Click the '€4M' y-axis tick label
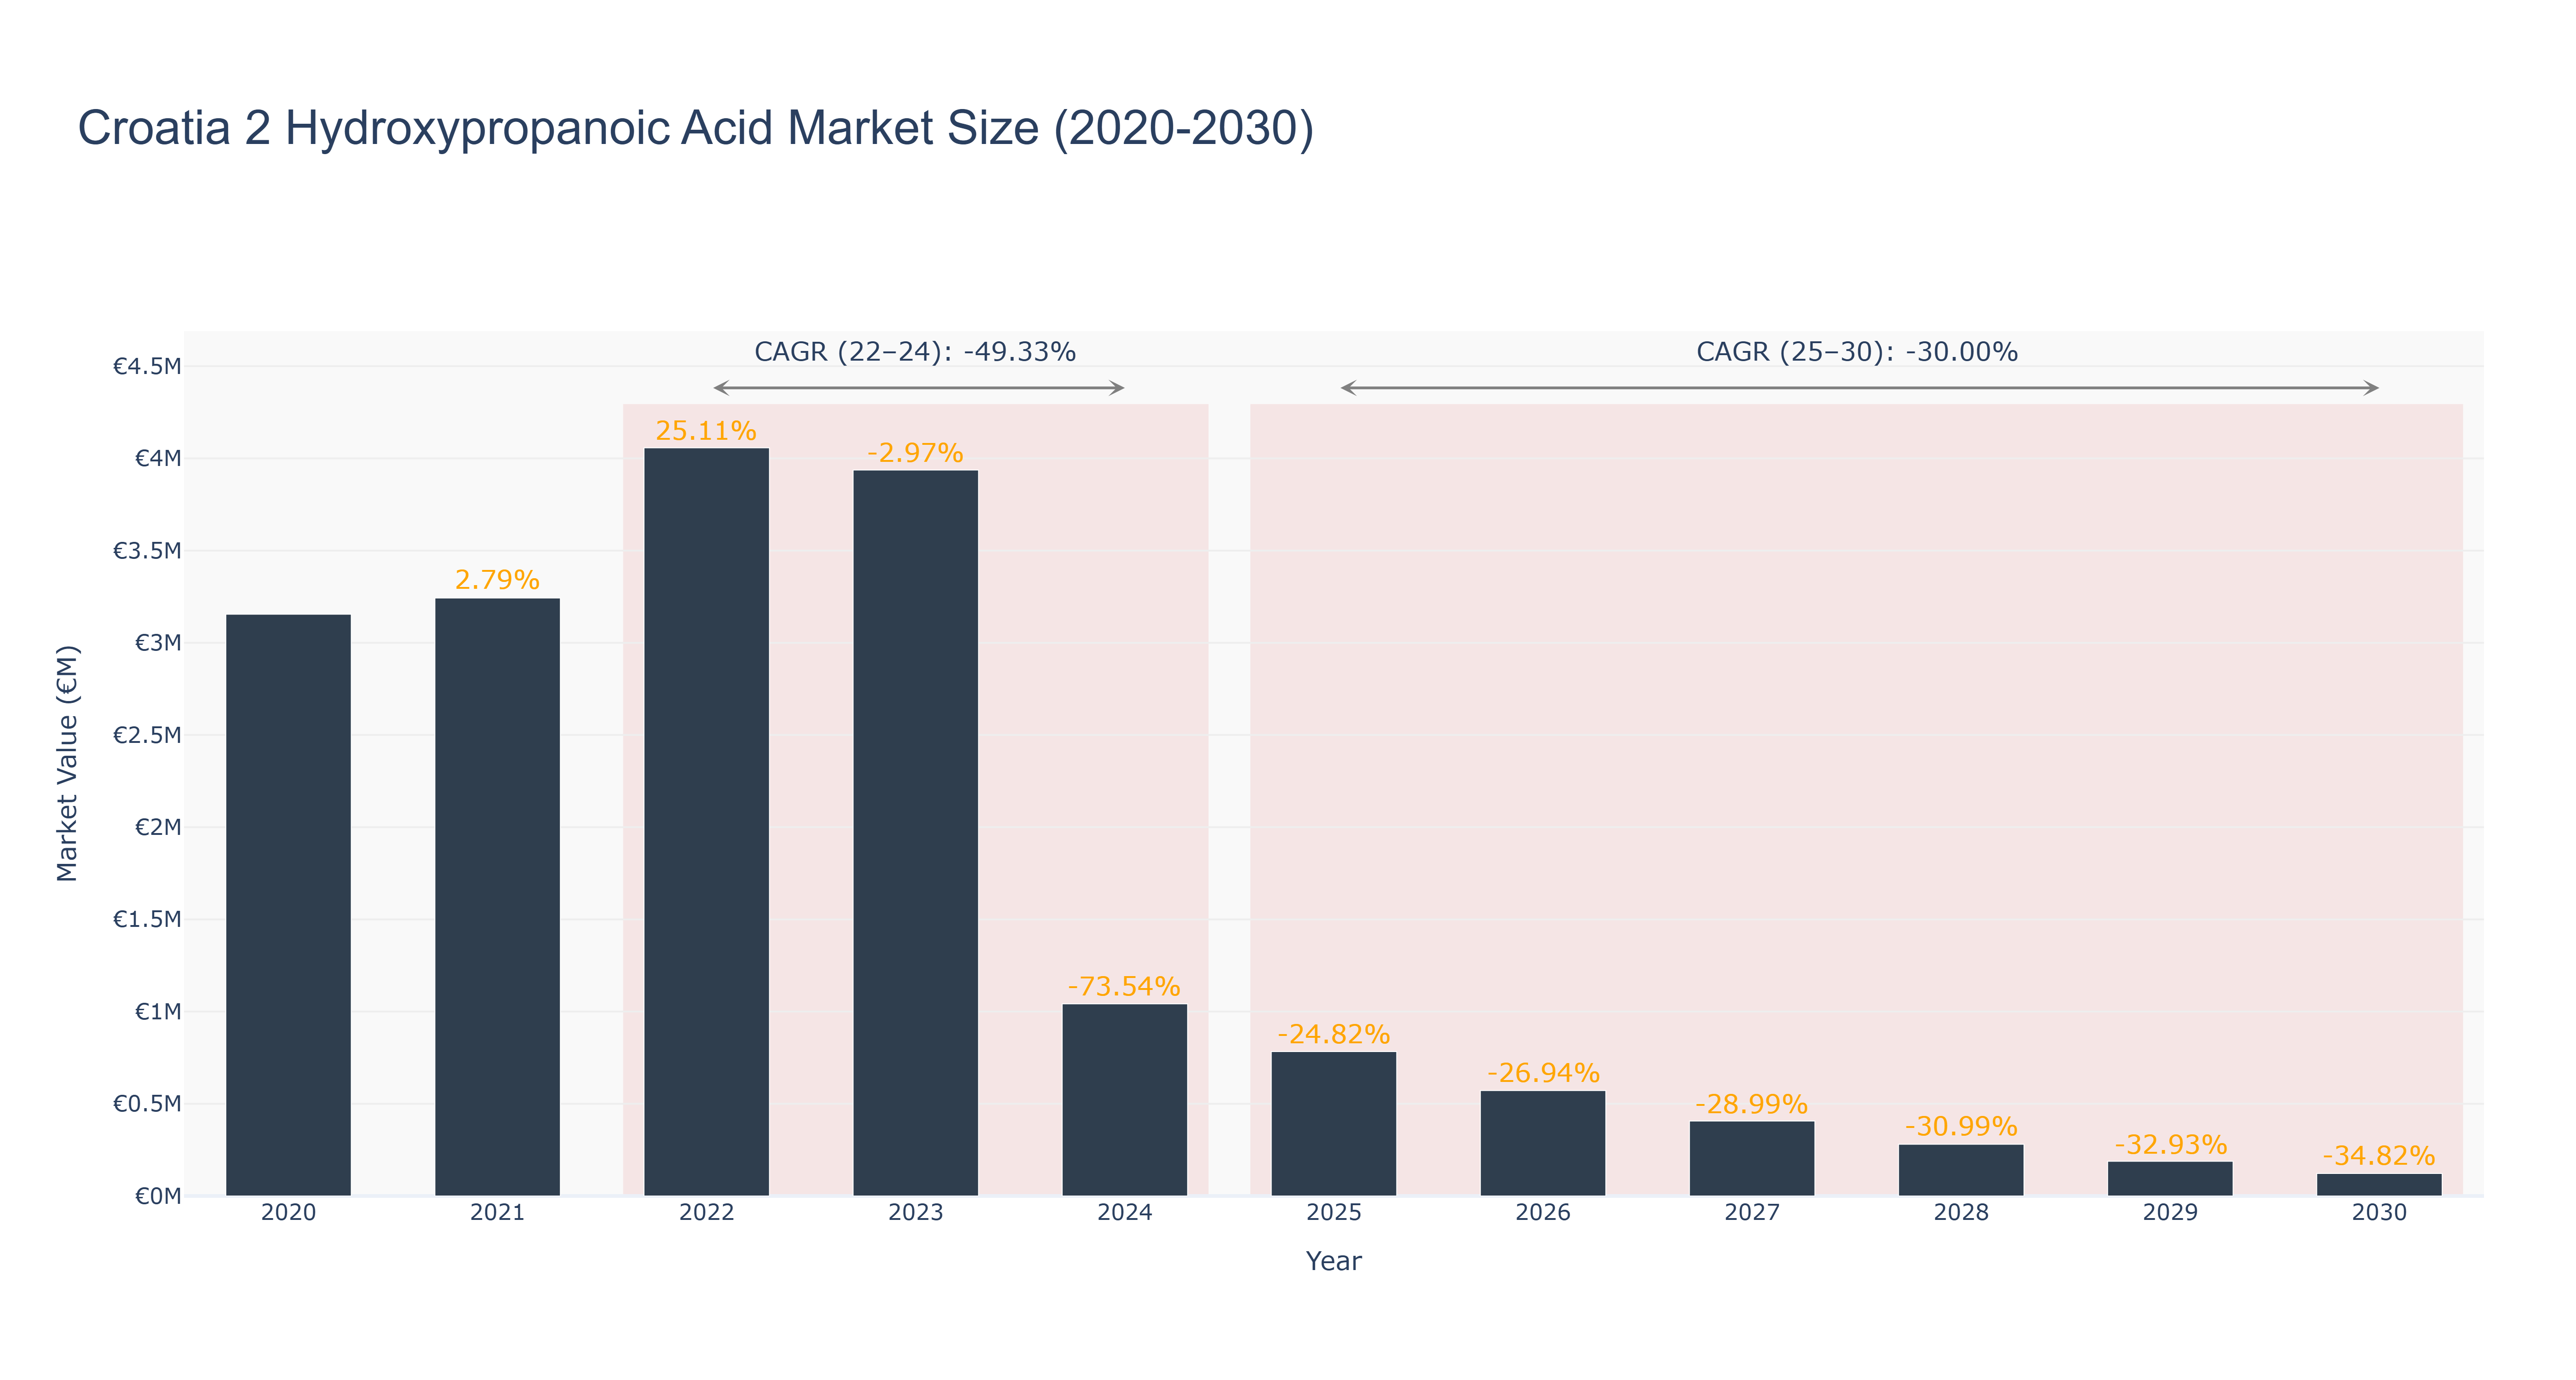2576x1380 pixels. click(158, 458)
